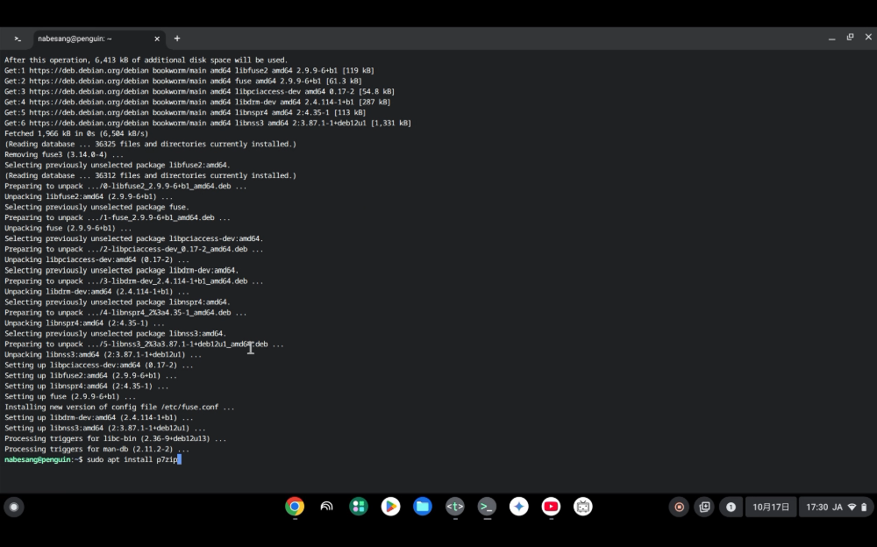Place cursor in the sudo apt install command line
This screenshot has width=877, height=547.
(132, 459)
